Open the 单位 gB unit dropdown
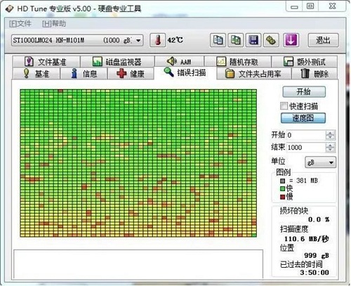The height and width of the screenshot is (286, 351). point(320,162)
